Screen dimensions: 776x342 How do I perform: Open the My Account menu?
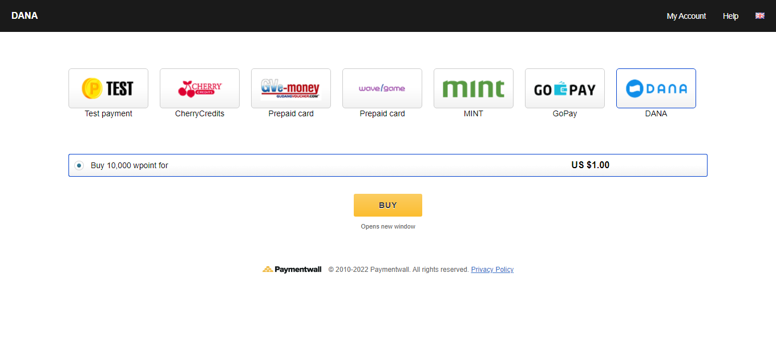coord(686,16)
